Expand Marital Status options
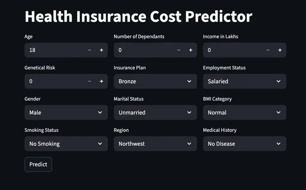306x190 pixels. pyautogui.click(x=155, y=112)
